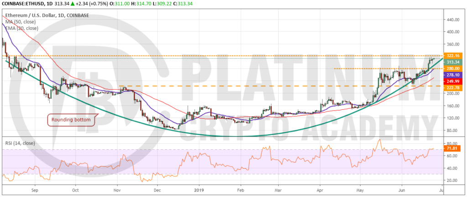Viewport: 467px width, 197px height.
Task: Click the green up-arrow price change indicator
Action: (72, 4)
